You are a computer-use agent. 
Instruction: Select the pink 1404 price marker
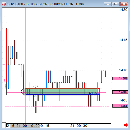pyautogui.click(x=120, y=106)
